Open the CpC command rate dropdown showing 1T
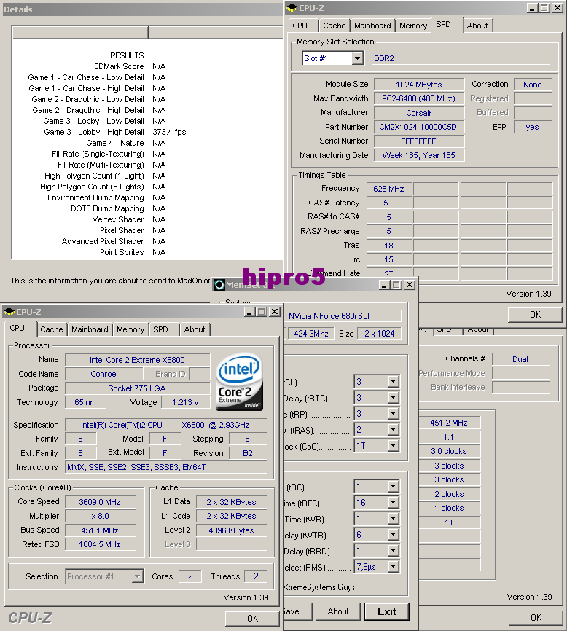The image size is (567, 631). (393, 445)
